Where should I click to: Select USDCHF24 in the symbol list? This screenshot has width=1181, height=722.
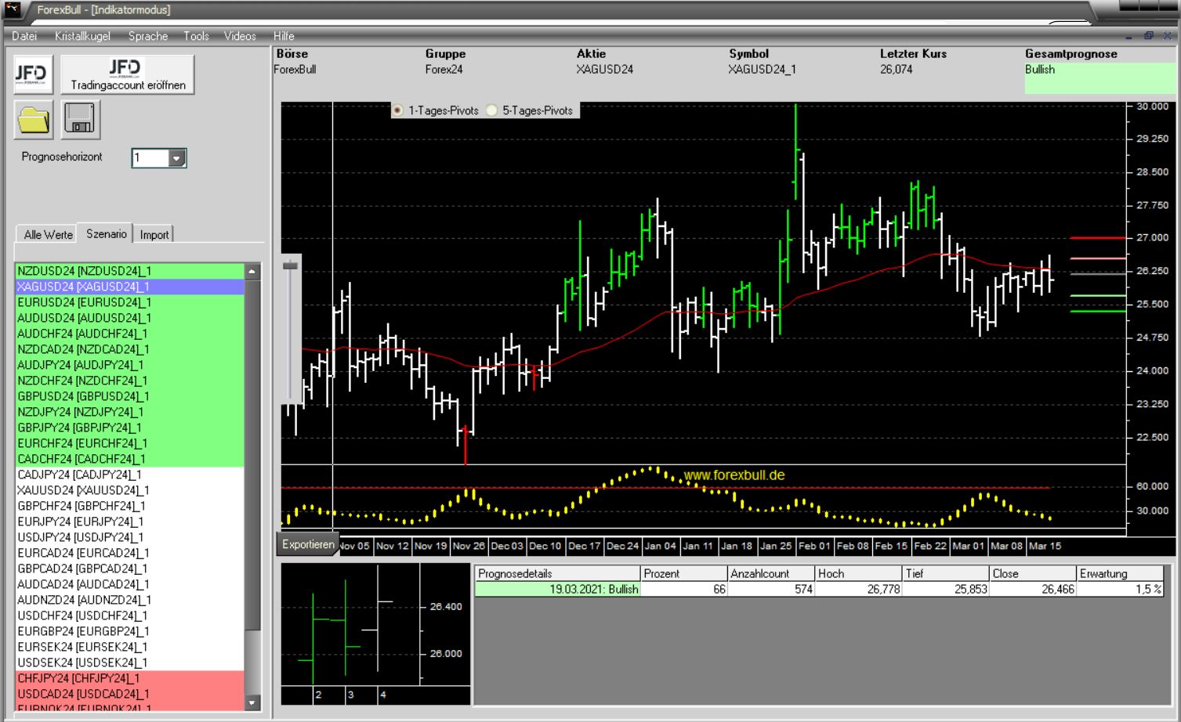click(130, 616)
